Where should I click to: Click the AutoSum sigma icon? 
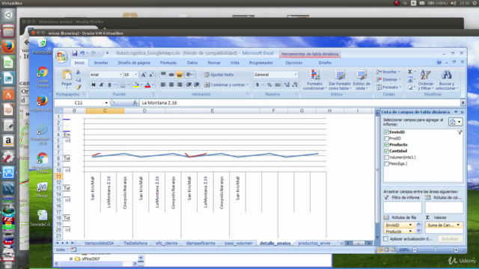click(x=410, y=72)
